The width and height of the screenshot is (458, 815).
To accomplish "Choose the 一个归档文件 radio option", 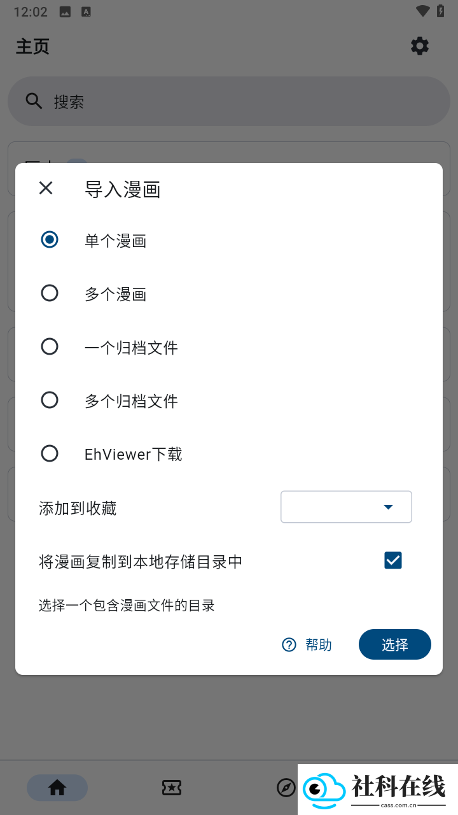I will tap(50, 346).
